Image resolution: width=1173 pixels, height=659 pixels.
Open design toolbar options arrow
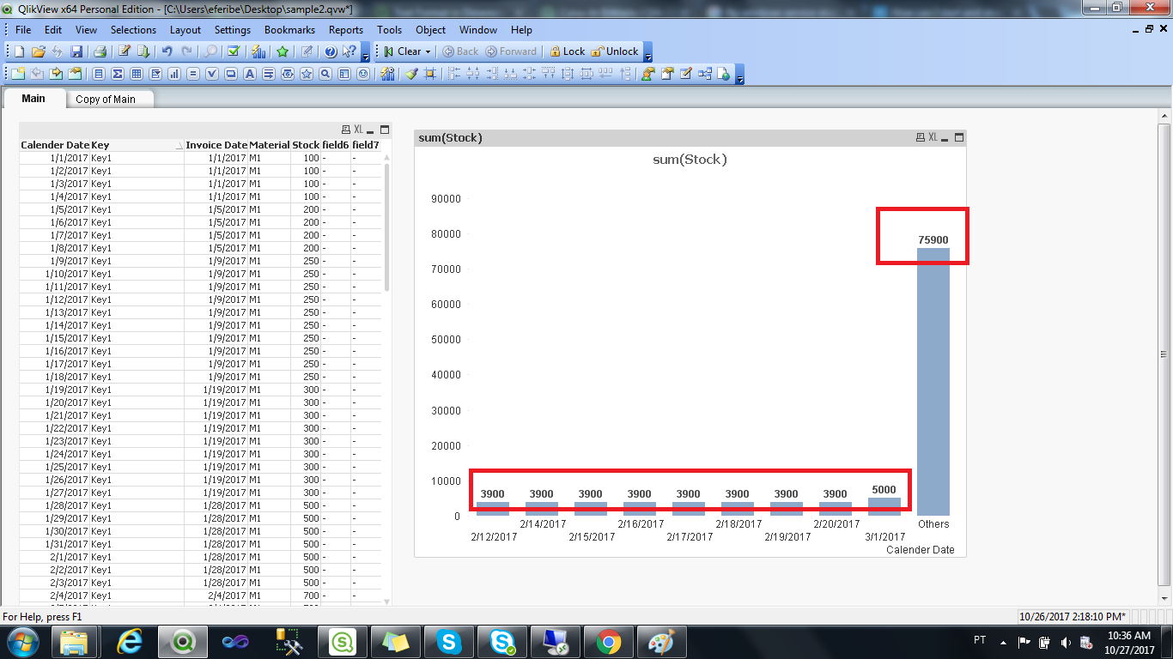[739, 75]
